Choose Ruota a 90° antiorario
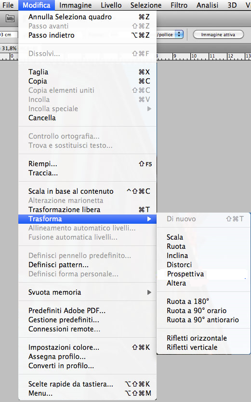Image resolution: width=251 pixels, height=402 pixels. [203, 320]
